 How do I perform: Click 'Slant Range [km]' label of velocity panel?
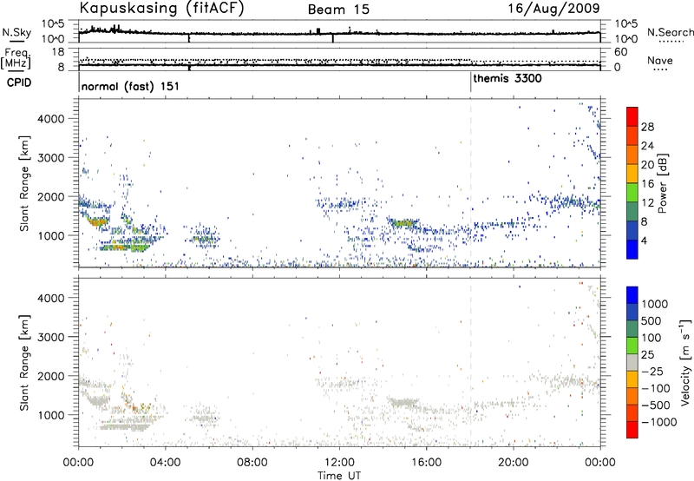(24, 362)
